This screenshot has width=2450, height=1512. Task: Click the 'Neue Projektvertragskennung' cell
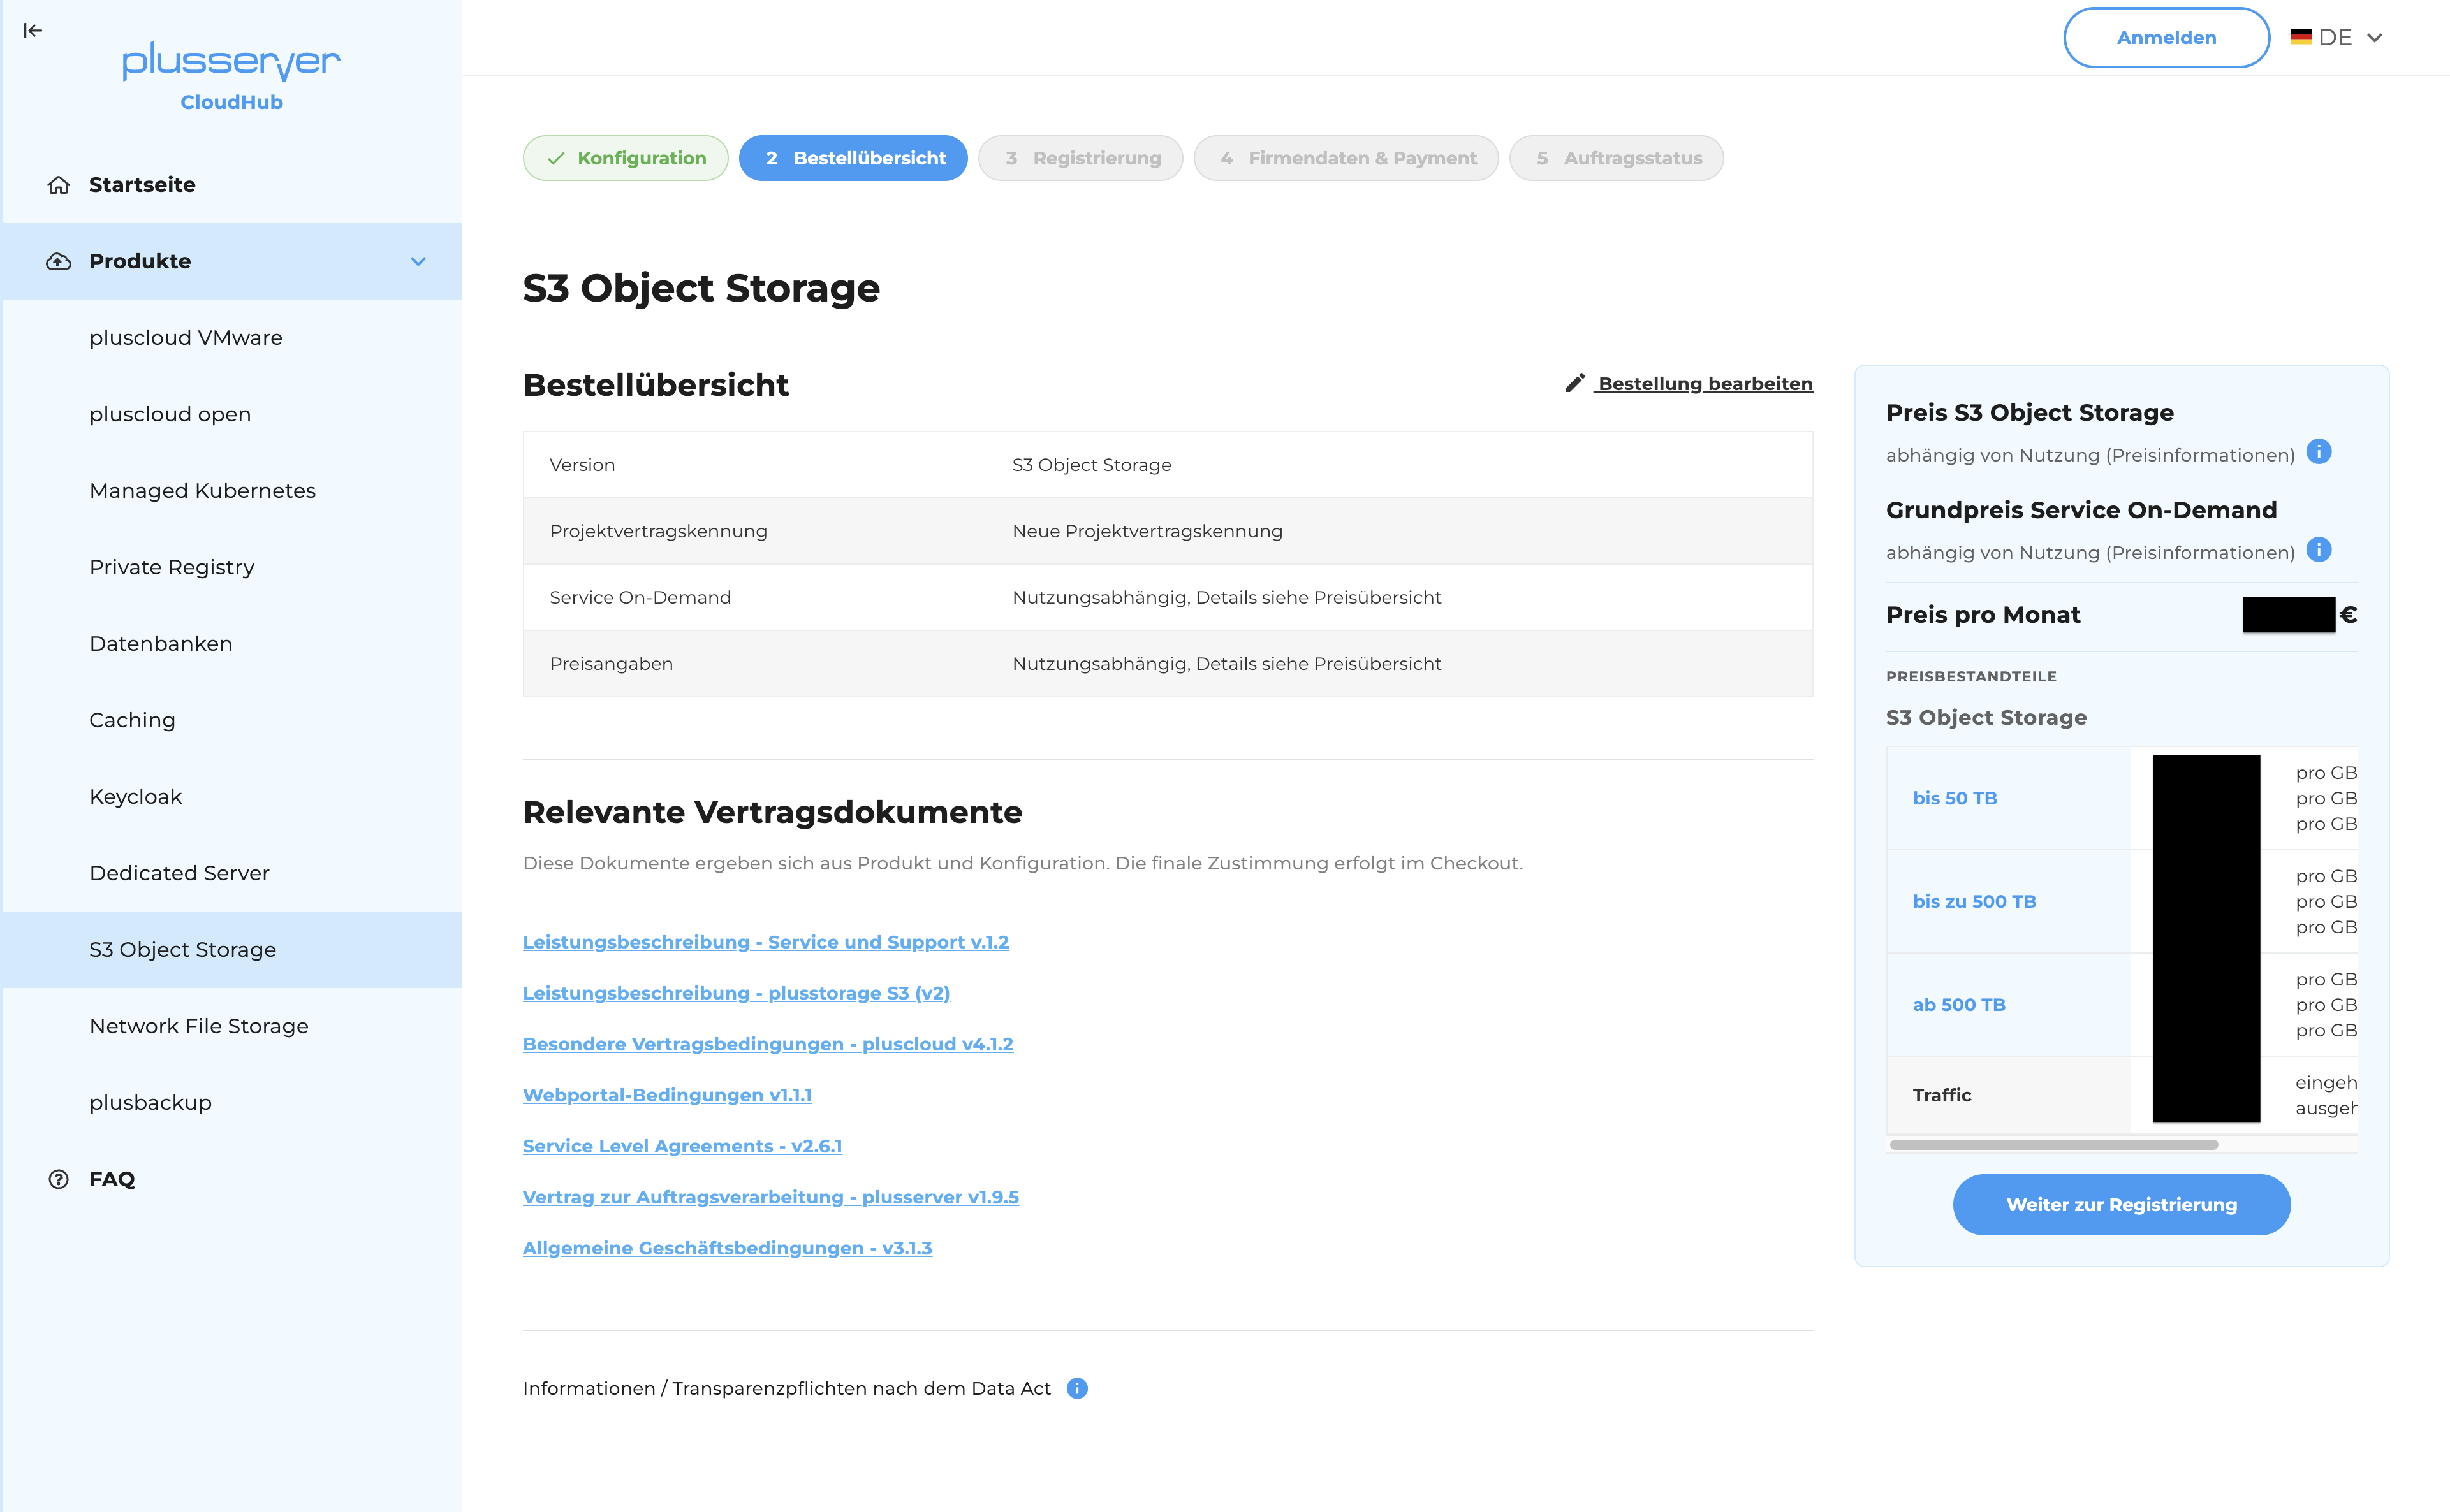1147,531
